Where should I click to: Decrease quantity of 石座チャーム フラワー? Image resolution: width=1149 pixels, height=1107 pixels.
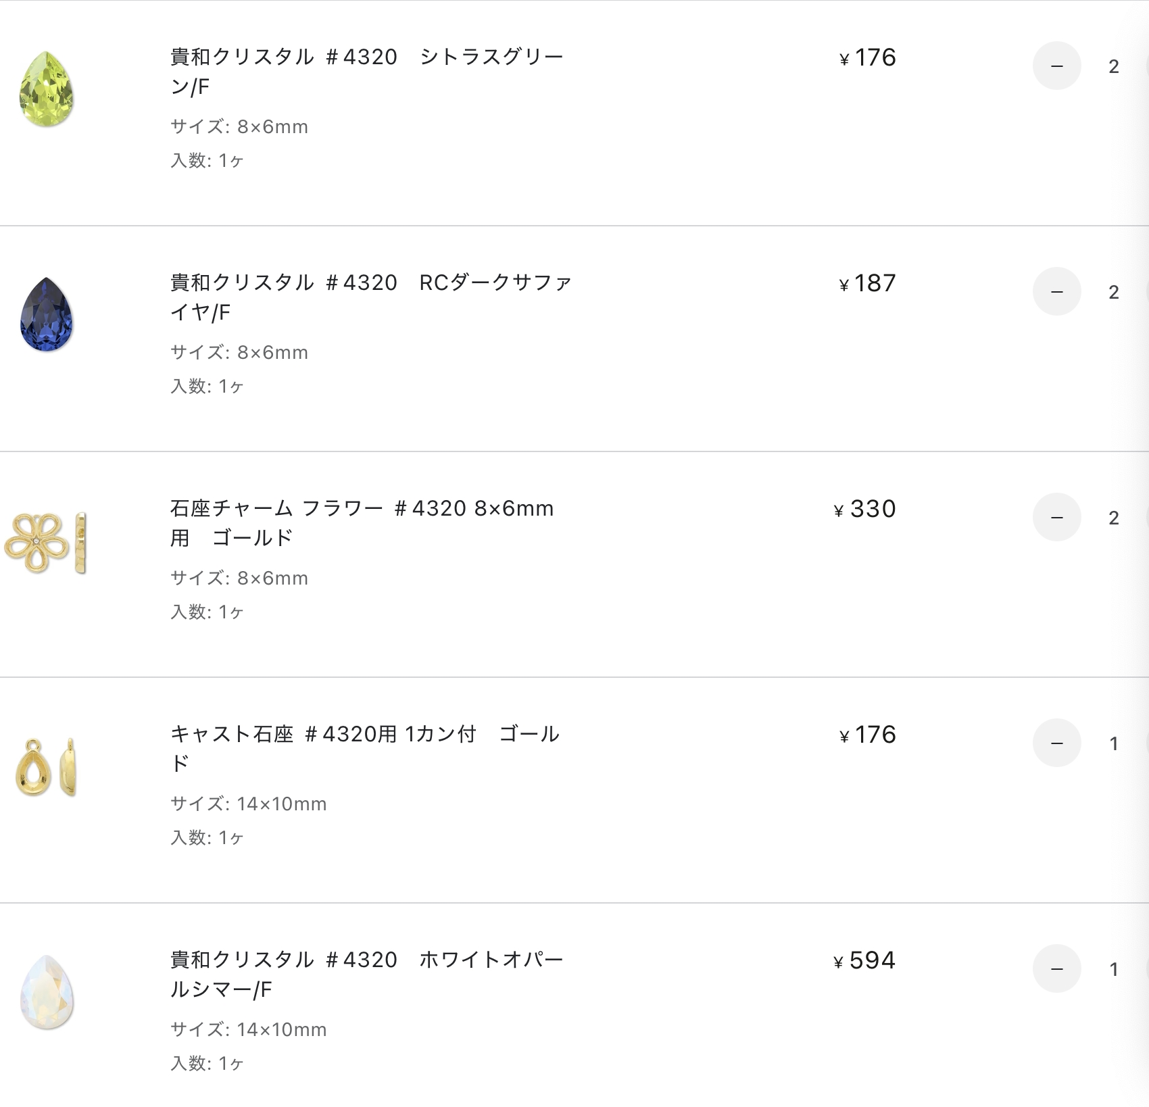pyautogui.click(x=1056, y=517)
